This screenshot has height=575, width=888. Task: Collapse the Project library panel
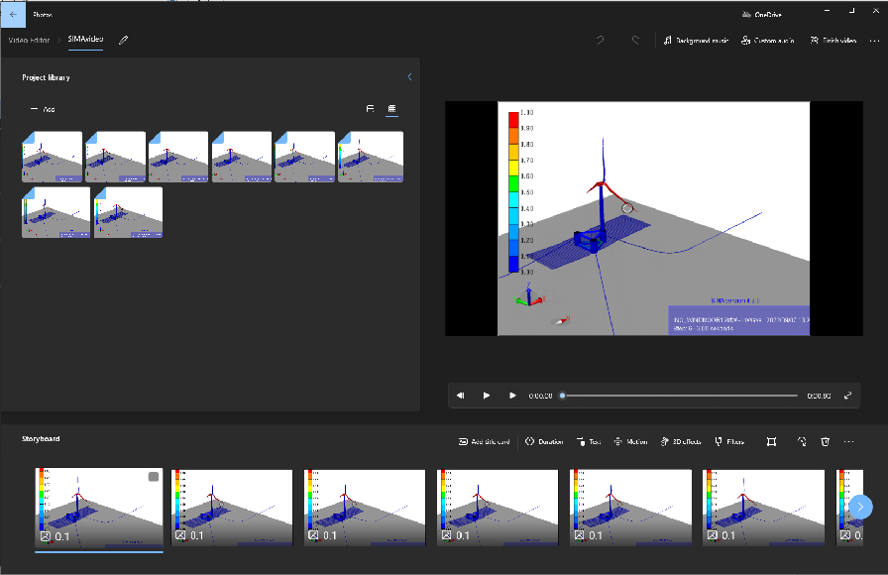coord(409,77)
